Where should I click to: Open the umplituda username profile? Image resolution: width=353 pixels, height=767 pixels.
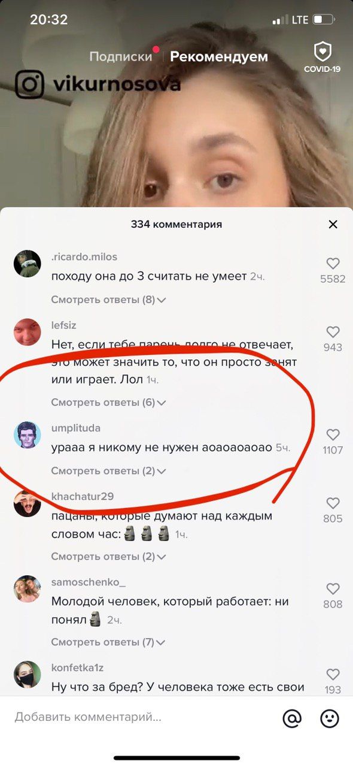[76, 428]
